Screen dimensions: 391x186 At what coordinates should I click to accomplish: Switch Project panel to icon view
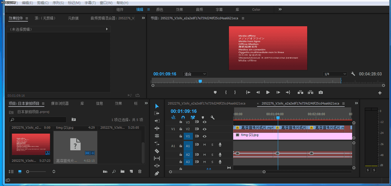pyautogui.click(x=20, y=172)
